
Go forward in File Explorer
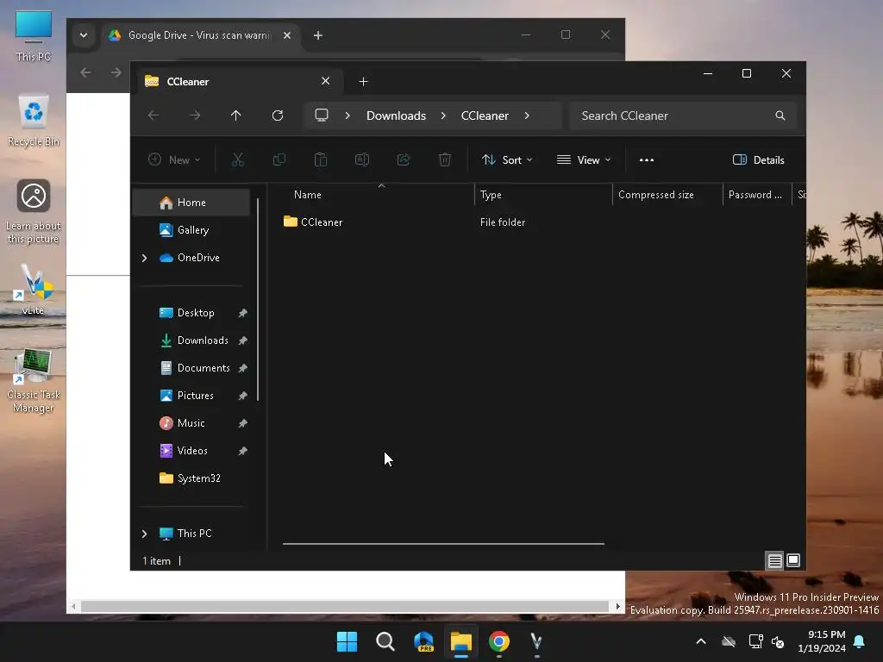[195, 116]
